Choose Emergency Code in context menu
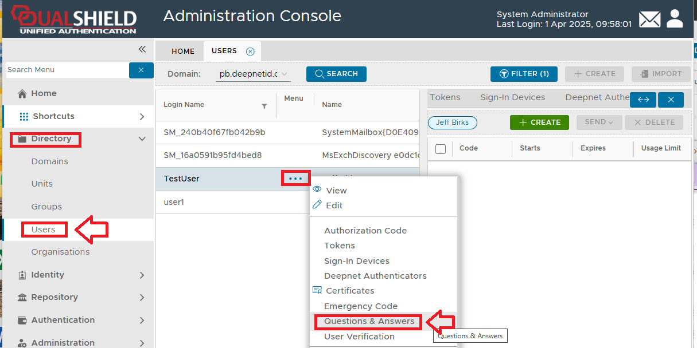 pos(360,306)
